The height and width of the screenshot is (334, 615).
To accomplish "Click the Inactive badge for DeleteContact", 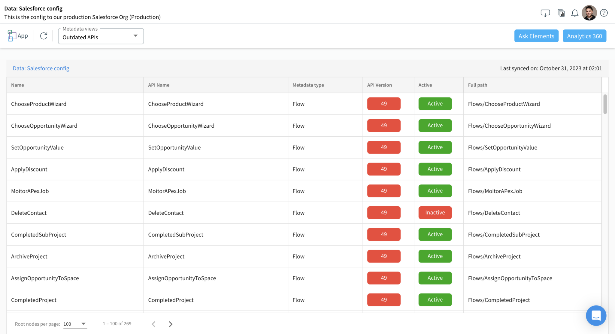I will [435, 213].
